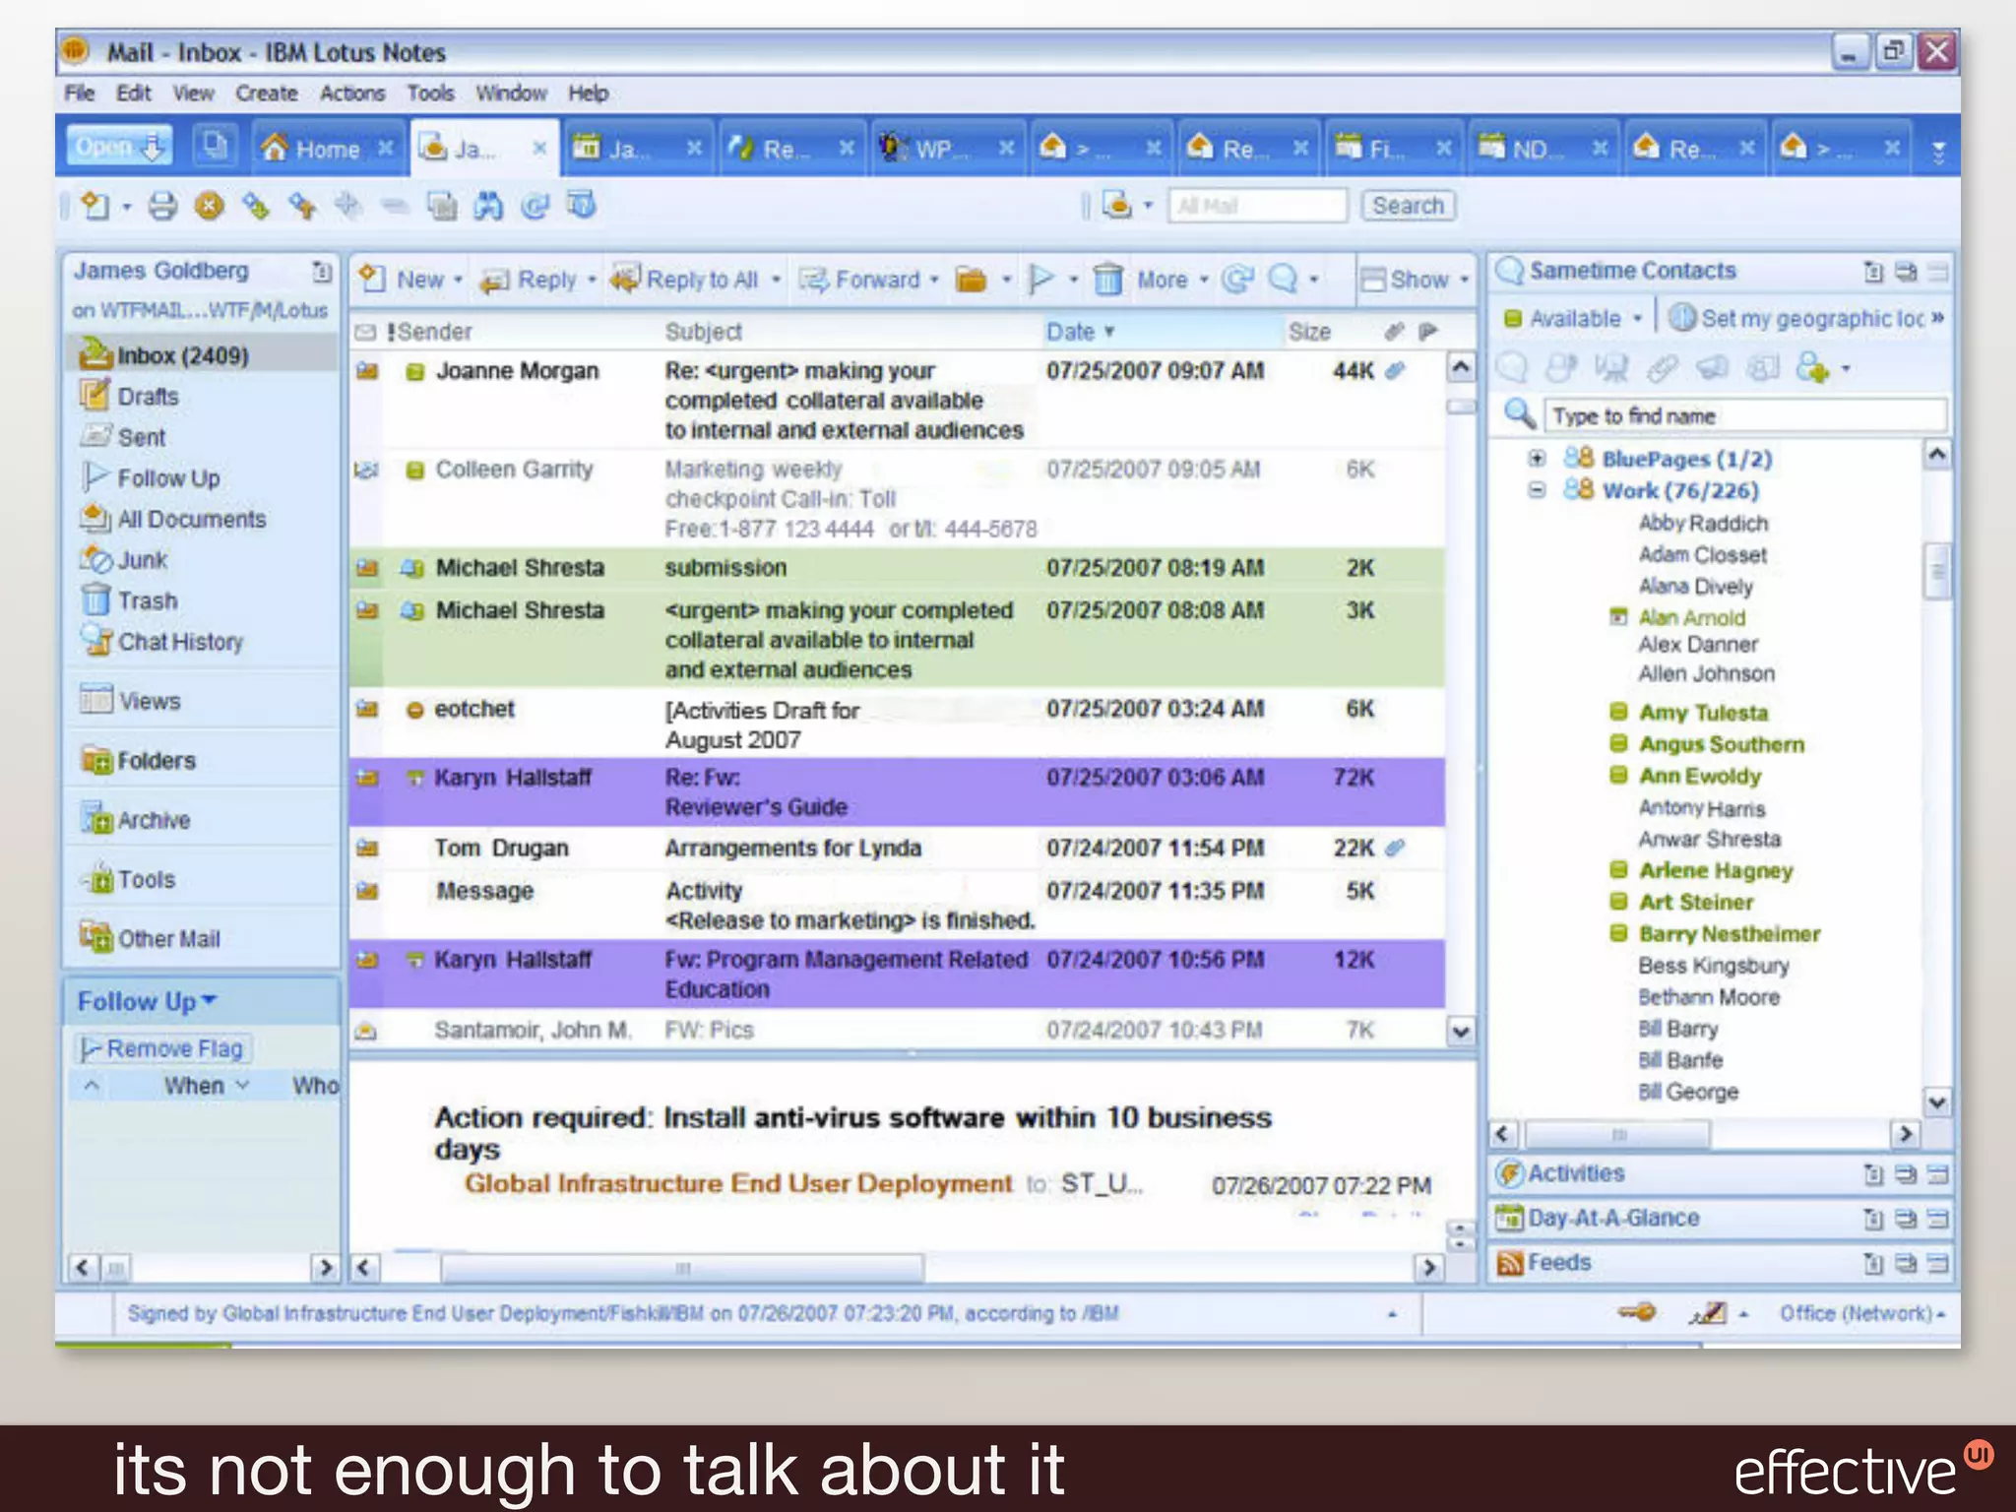Click the Remove Flag button
This screenshot has width=2016, height=1512.
163,1048
